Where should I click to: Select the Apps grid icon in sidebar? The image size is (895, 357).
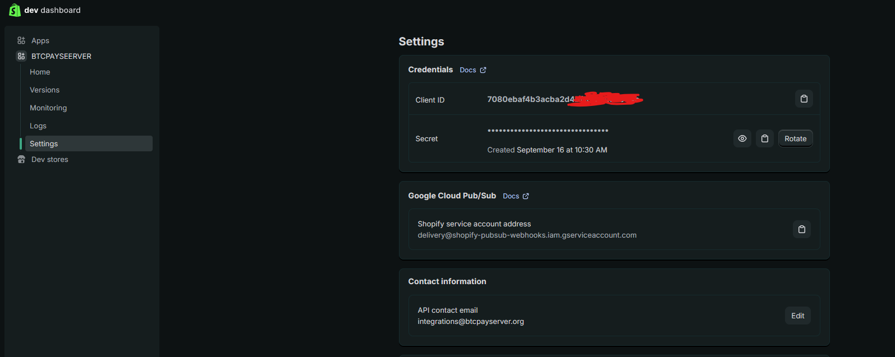pyautogui.click(x=21, y=40)
